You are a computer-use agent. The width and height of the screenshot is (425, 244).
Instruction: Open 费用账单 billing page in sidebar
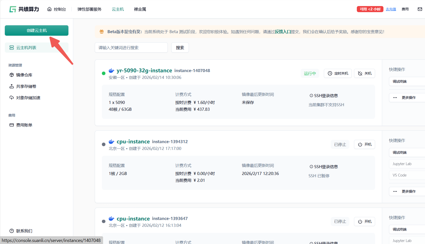[x=24, y=125]
